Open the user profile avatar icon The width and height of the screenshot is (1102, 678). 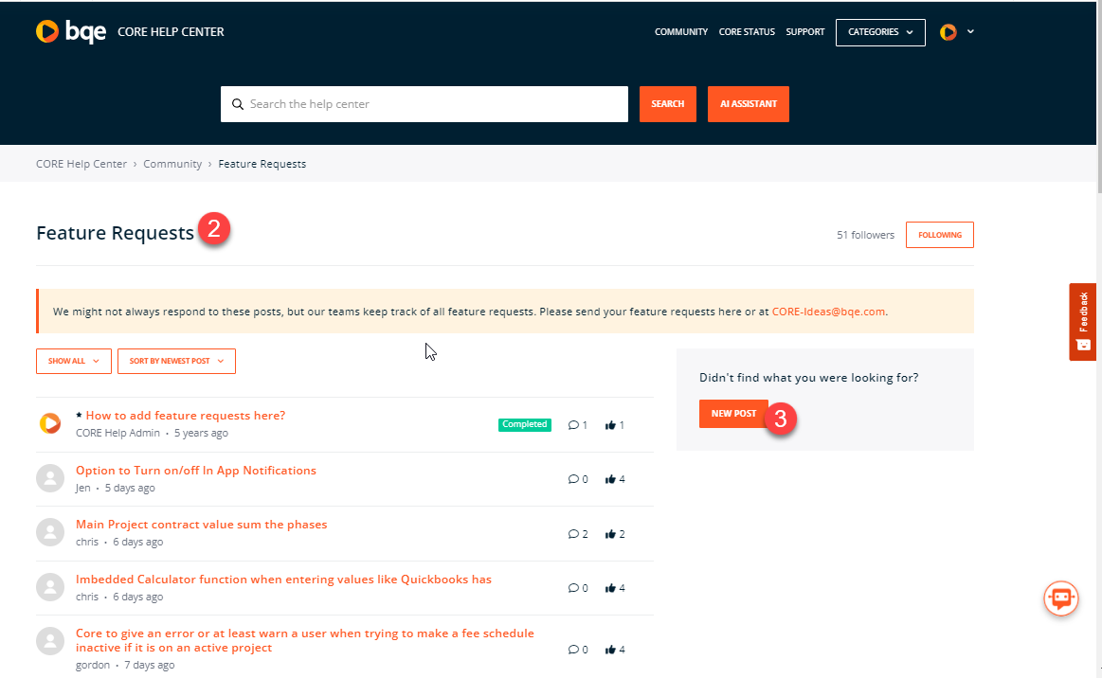pyautogui.click(x=948, y=31)
